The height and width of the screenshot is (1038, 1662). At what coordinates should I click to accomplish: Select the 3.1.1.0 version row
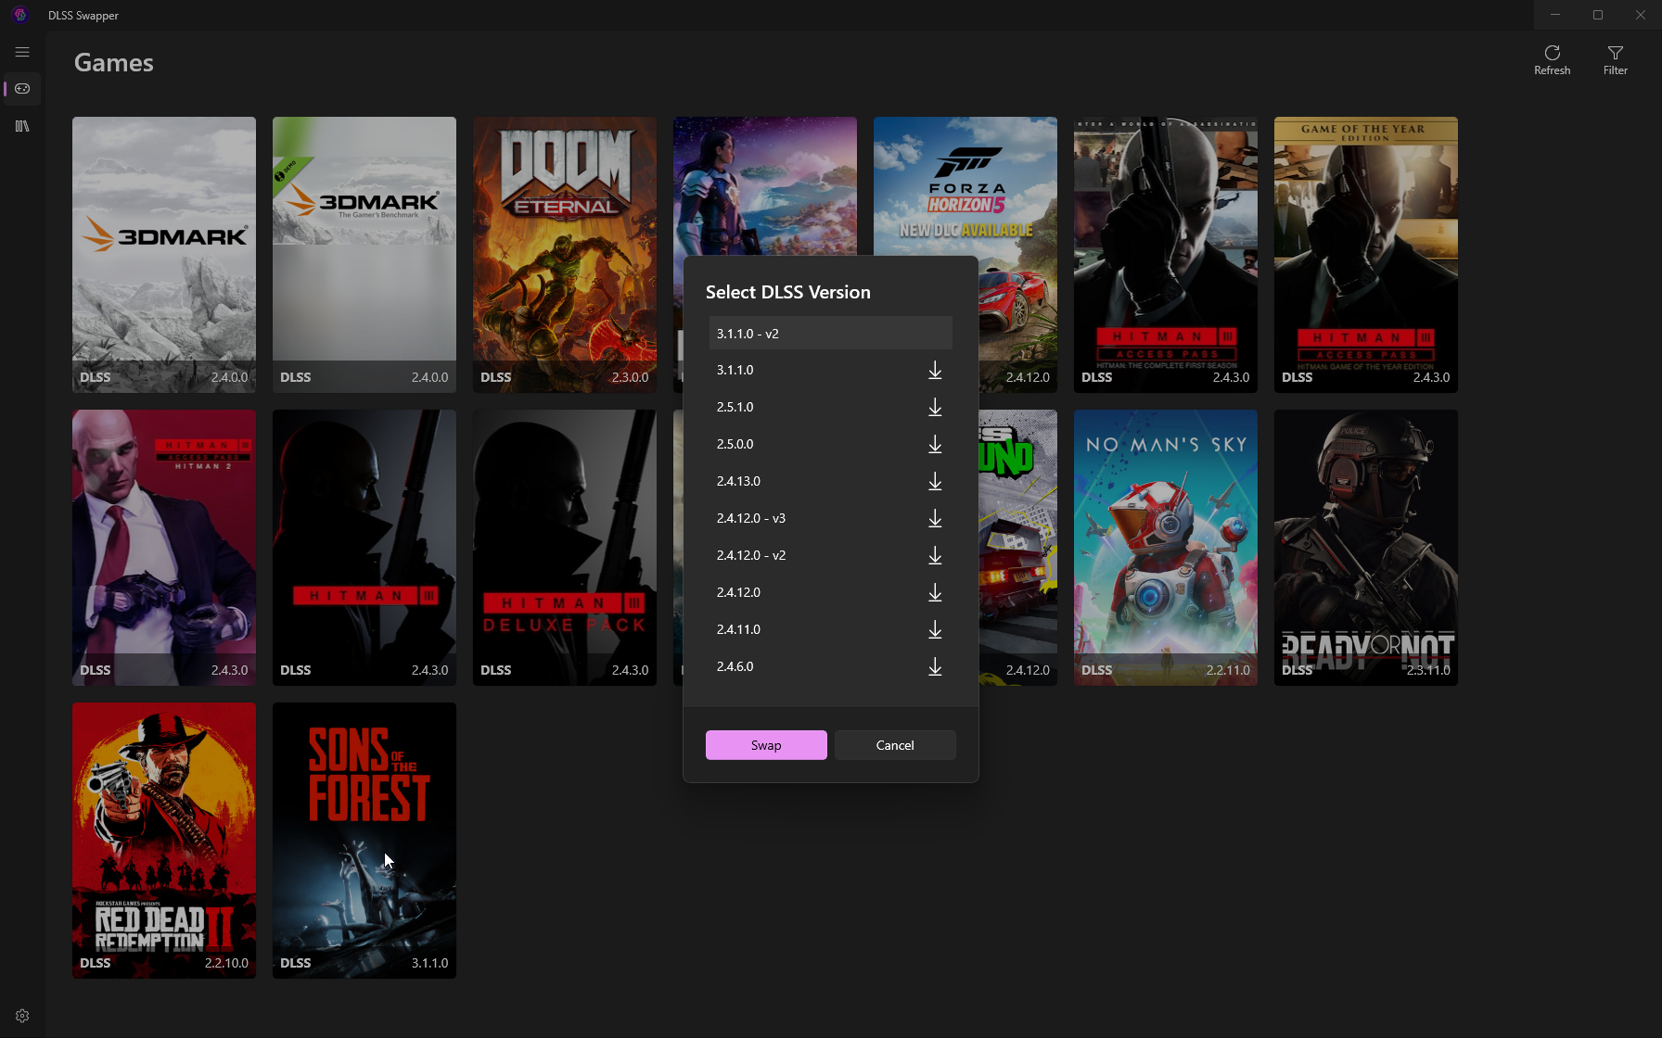pyautogui.click(x=831, y=370)
